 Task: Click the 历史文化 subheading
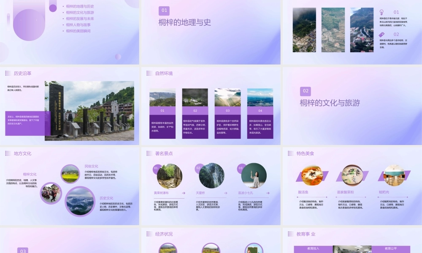click(x=106, y=198)
